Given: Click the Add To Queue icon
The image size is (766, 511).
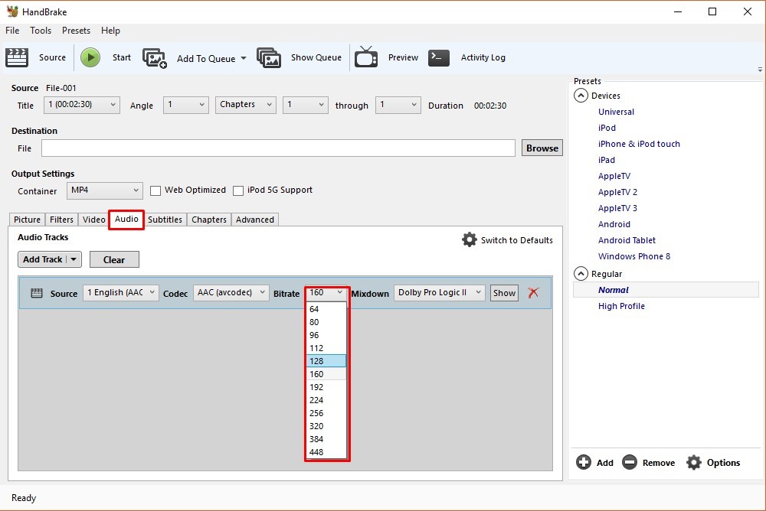Looking at the screenshot, I should (x=155, y=58).
